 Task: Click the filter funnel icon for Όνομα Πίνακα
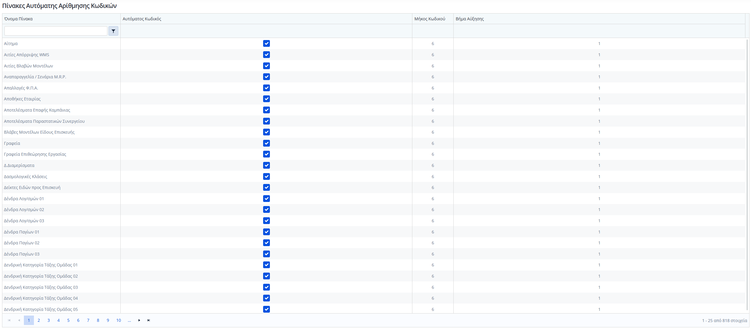113,31
